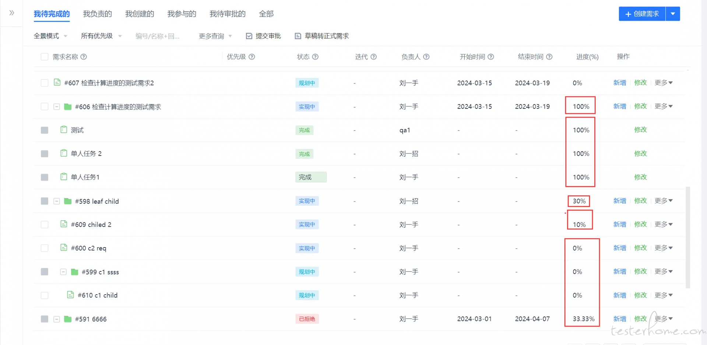Open the 所有优先级 filter dropdown
The height and width of the screenshot is (345, 707).
101,36
